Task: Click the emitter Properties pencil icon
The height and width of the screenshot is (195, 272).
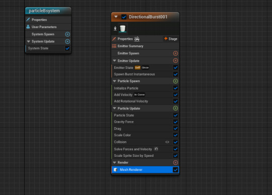Action: tap(114, 39)
